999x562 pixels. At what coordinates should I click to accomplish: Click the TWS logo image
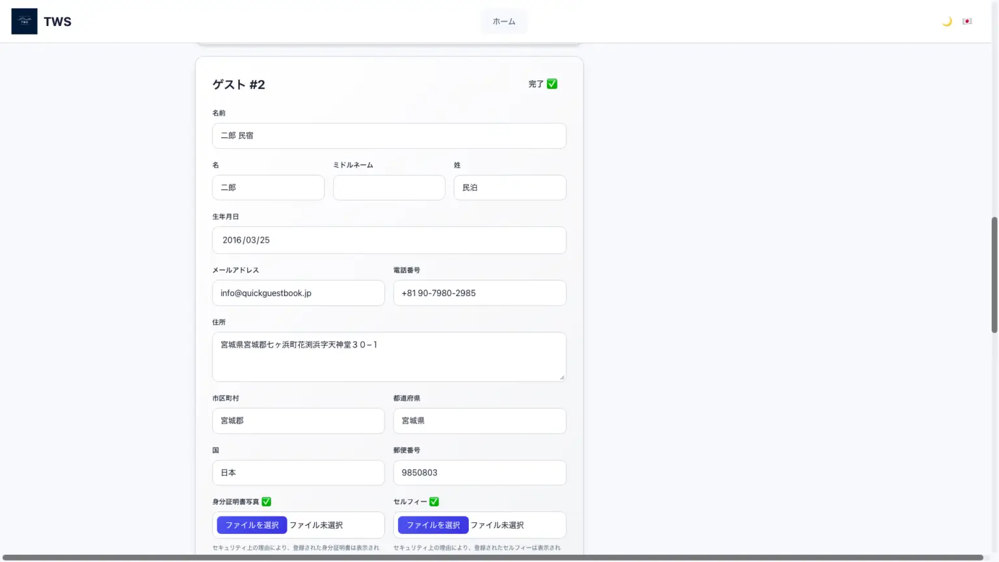pos(24,21)
